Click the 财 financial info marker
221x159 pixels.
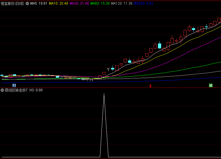14,86
